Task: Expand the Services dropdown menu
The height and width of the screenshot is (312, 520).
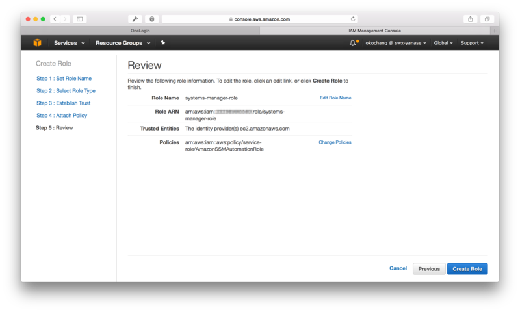Action: (x=70, y=43)
